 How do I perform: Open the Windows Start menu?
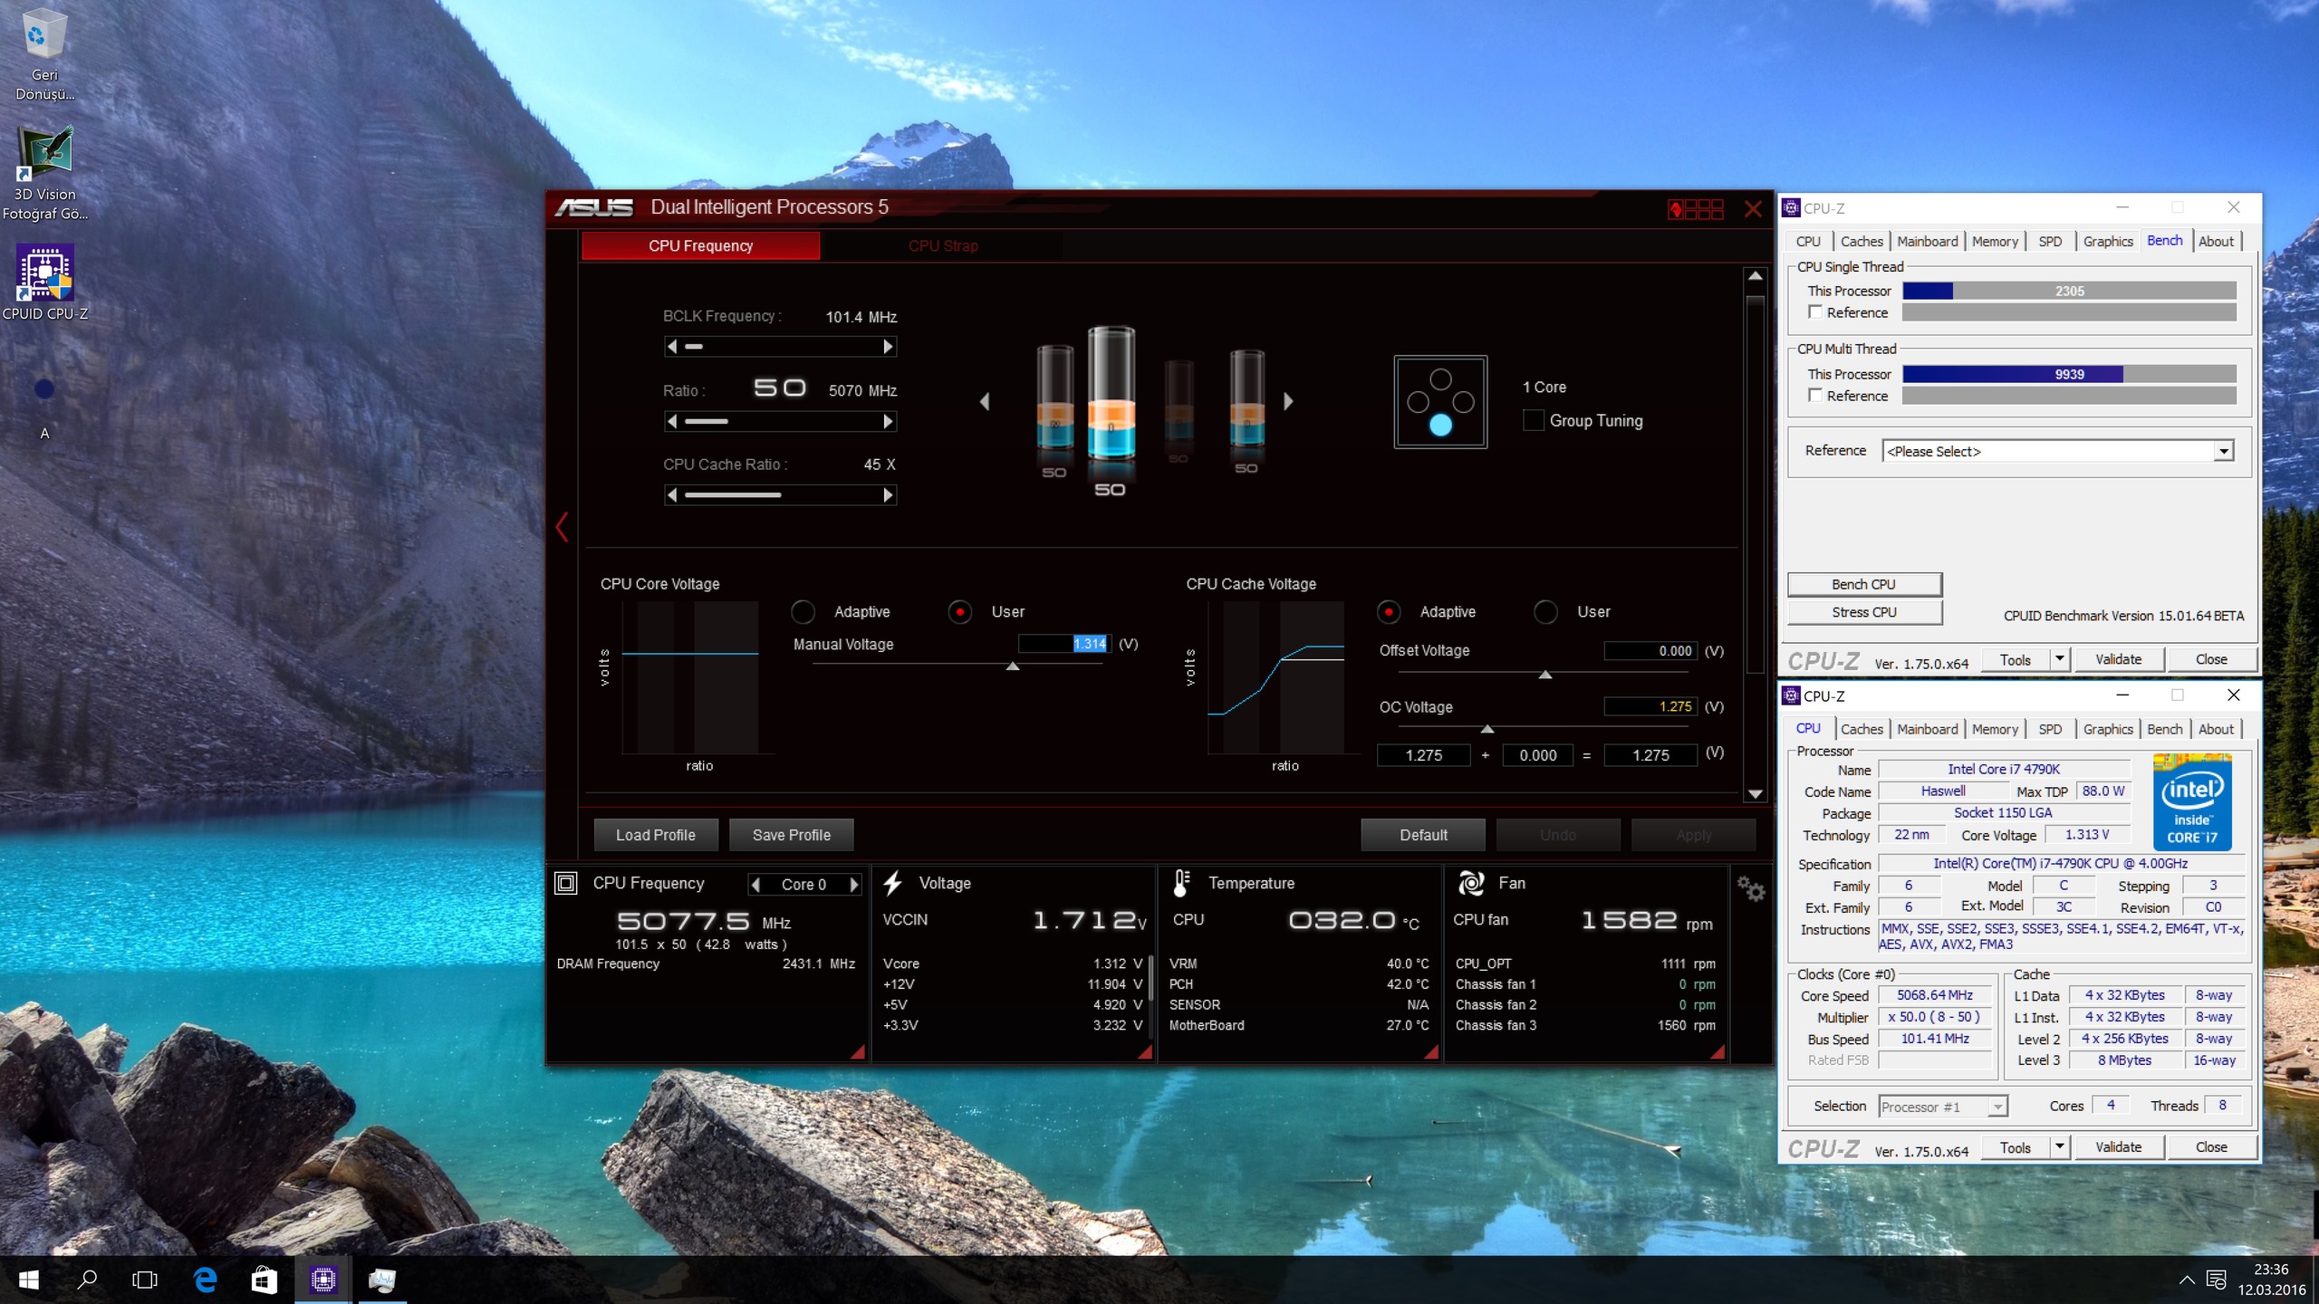click(x=28, y=1280)
